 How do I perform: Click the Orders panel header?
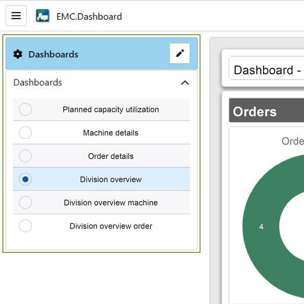point(267,110)
